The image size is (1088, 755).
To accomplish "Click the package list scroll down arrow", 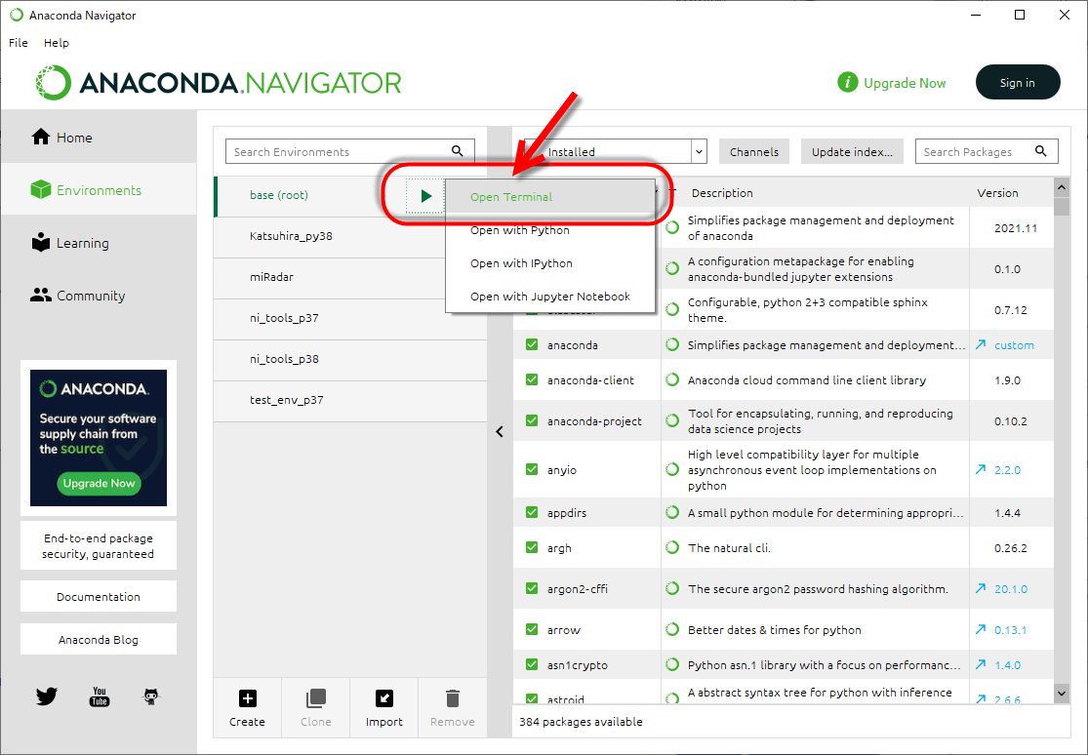I will 1061,693.
